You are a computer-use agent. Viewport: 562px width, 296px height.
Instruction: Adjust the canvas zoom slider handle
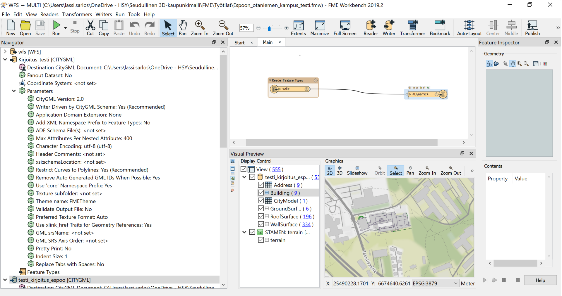tap(269, 28)
